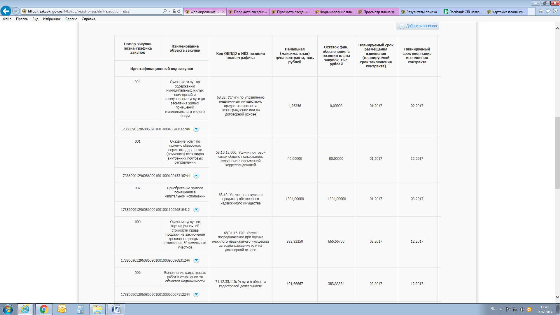Open Favorites star icon
This screenshot has width=560, height=315.
click(x=548, y=11)
